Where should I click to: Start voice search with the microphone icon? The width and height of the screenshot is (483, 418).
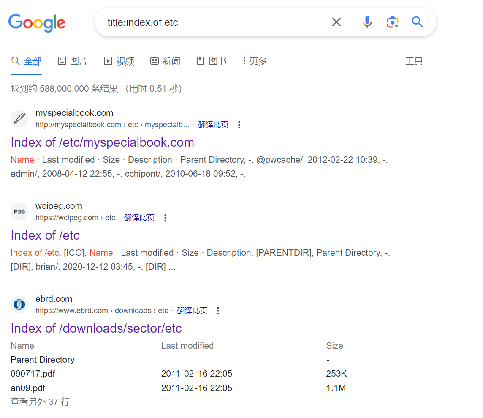tap(367, 22)
